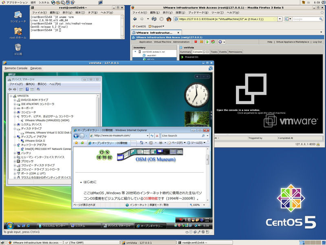Click the IE address bar

click(x=119, y=136)
